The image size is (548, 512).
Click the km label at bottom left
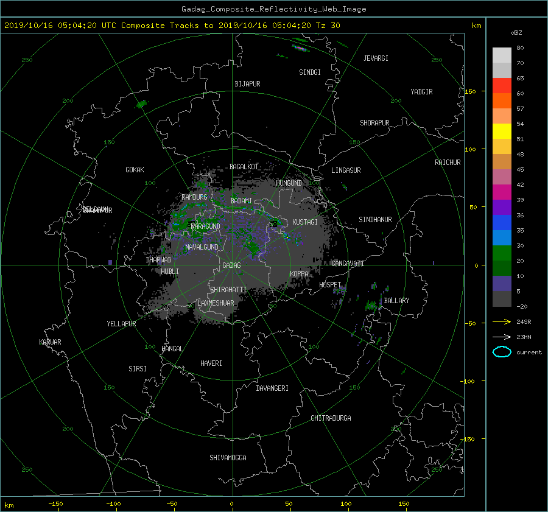(x=9, y=505)
